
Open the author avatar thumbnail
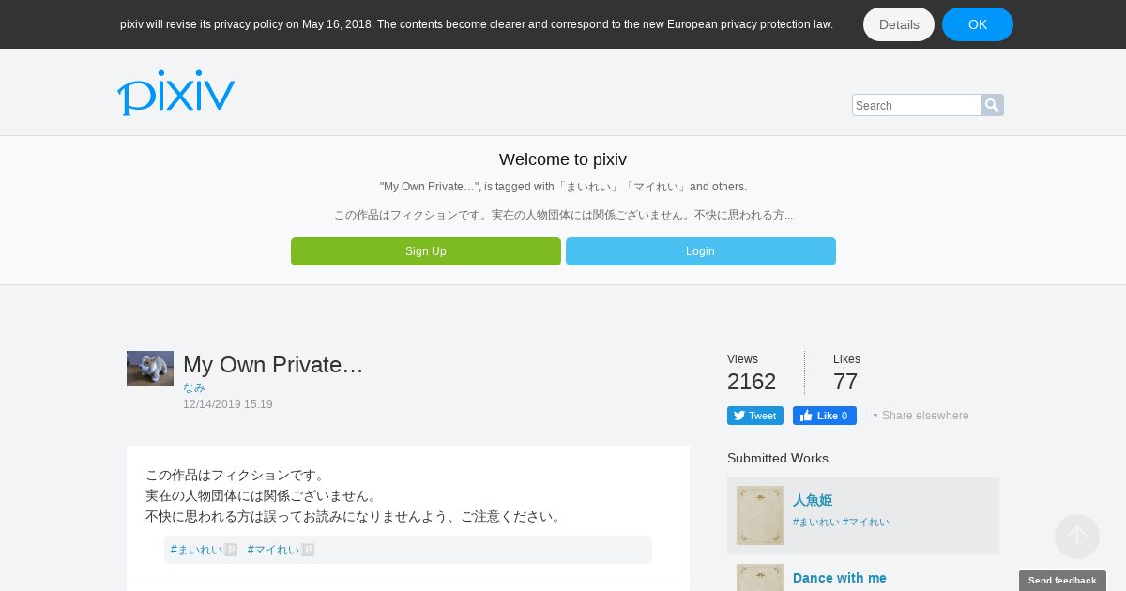click(x=150, y=369)
